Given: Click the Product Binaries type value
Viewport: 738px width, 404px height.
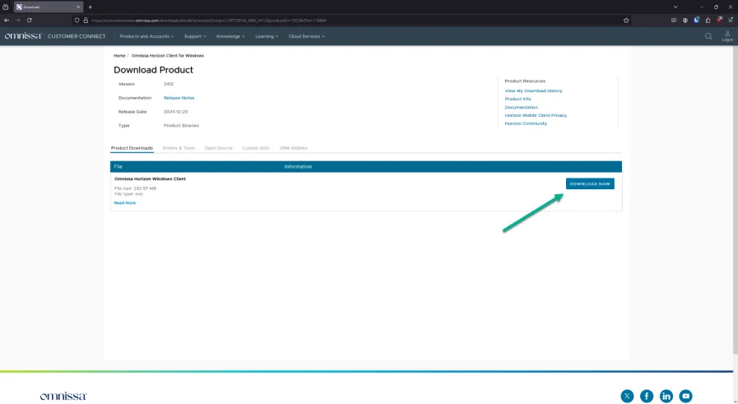Looking at the screenshot, I should [181, 126].
